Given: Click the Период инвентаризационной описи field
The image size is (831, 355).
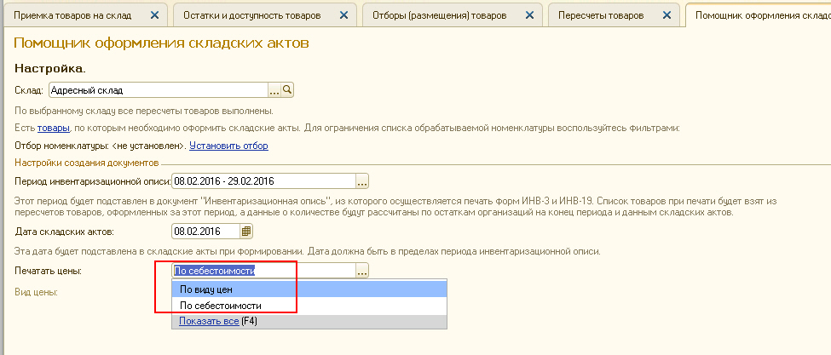Looking at the screenshot, I should (x=263, y=181).
